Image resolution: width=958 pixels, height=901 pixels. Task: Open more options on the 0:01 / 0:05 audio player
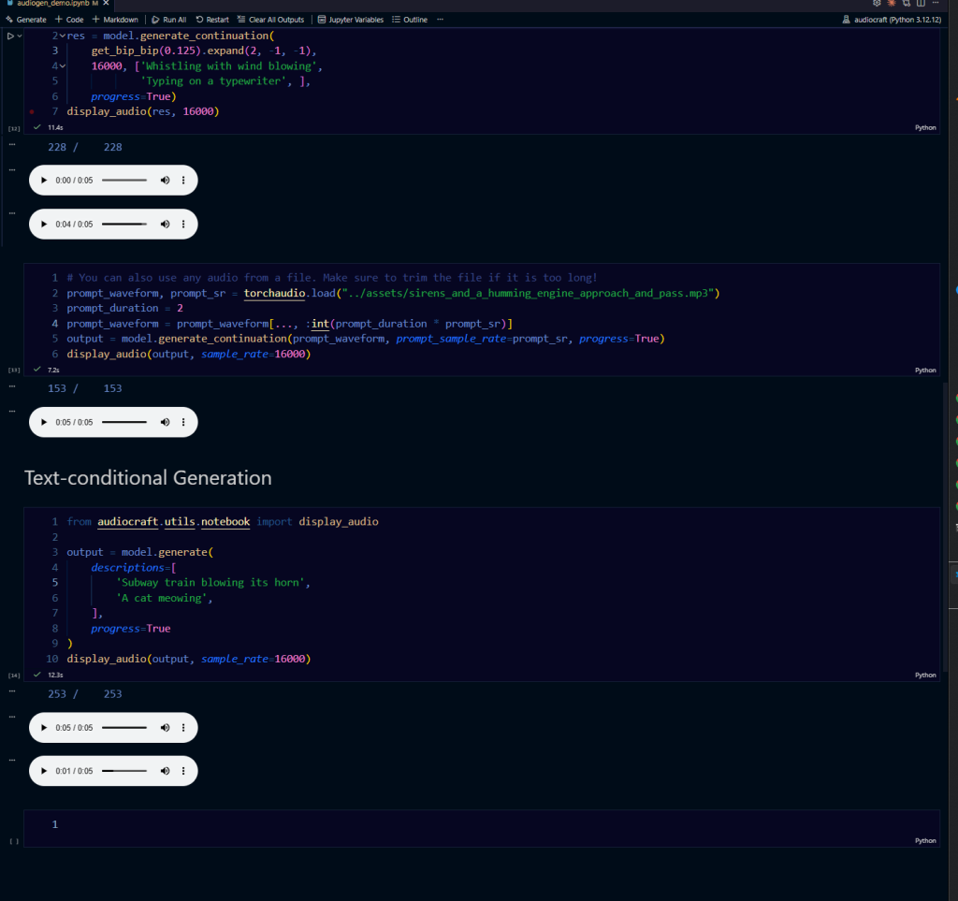(183, 771)
